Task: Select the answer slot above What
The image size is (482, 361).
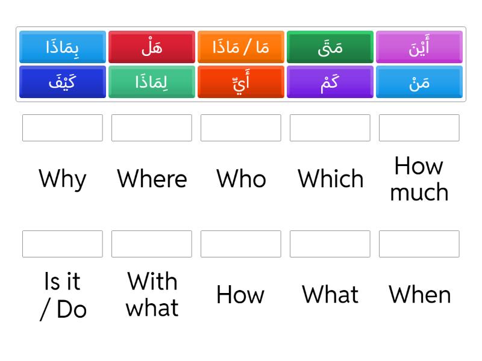Action: (330, 244)
